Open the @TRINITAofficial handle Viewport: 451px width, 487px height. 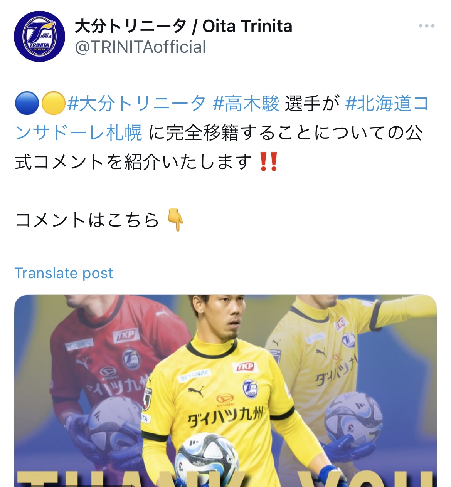click(140, 47)
